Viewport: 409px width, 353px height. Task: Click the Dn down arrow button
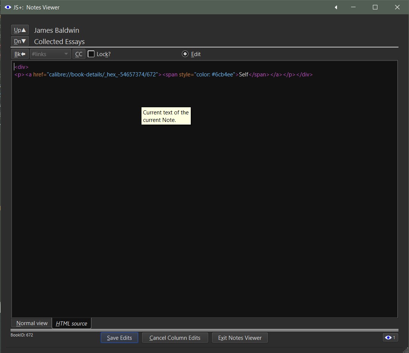(20, 41)
